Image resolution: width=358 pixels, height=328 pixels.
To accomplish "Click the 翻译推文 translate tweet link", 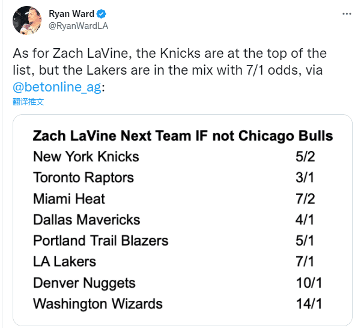I will (x=28, y=102).
